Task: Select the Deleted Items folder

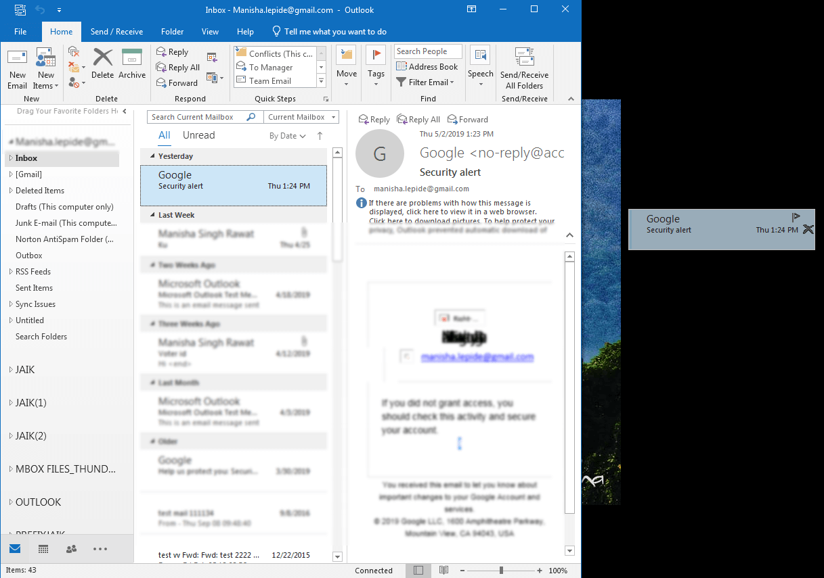Action: click(x=40, y=191)
